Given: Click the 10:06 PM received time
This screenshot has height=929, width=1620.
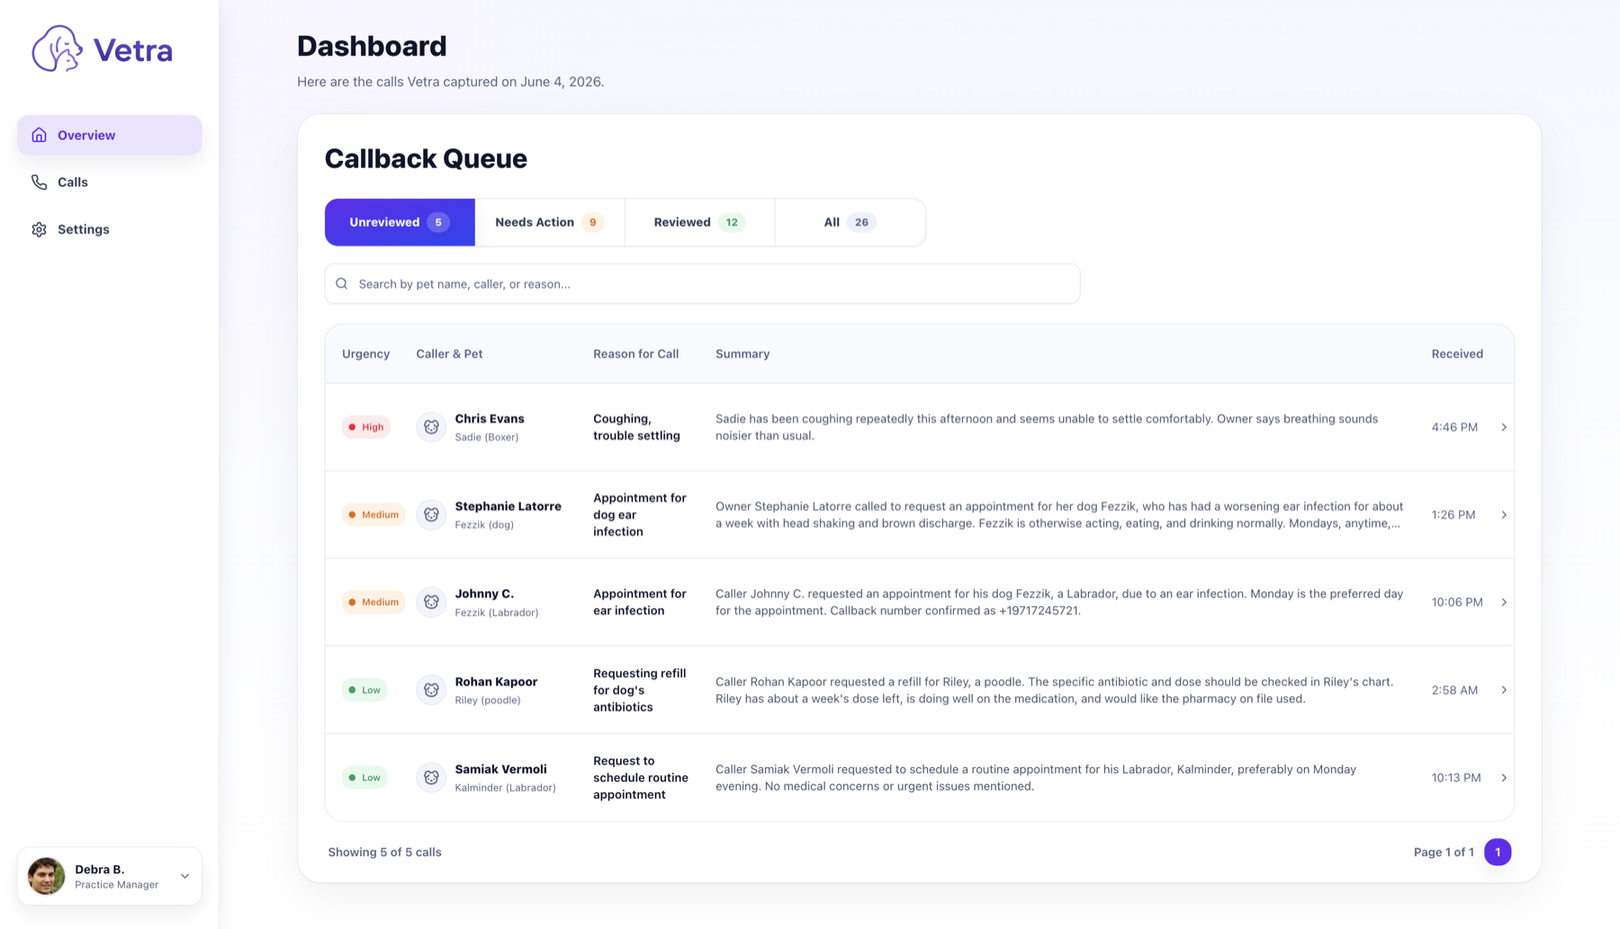Looking at the screenshot, I should coord(1457,603).
